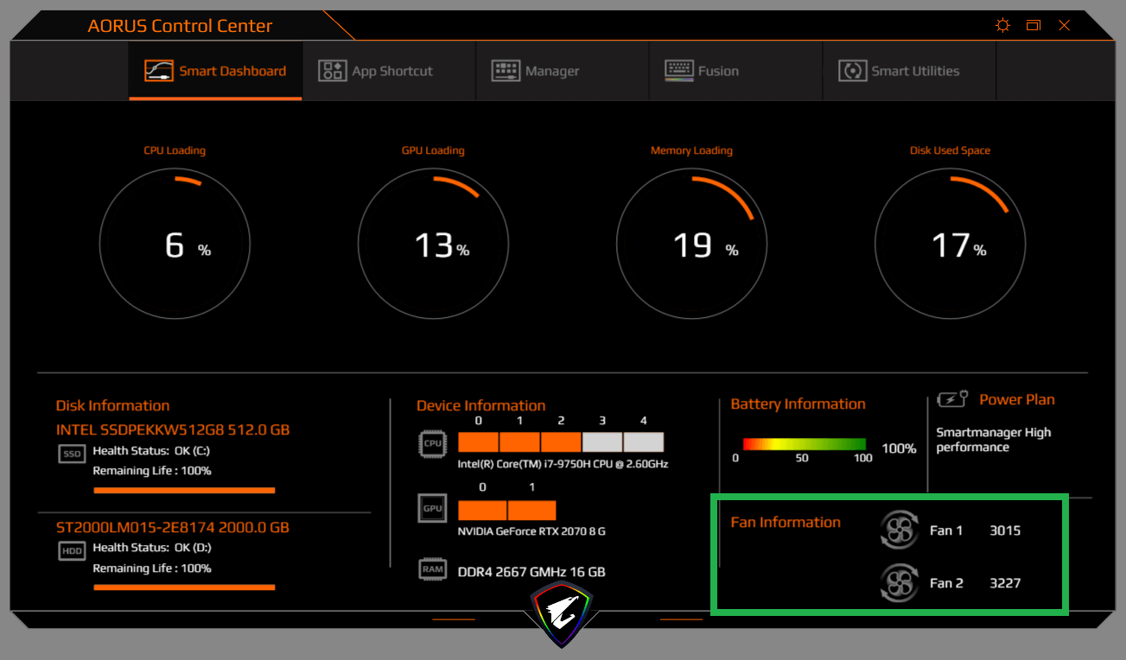Screen dimensions: 1126x660
Task: Click the SSD drive icon
Action: tap(72, 454)
